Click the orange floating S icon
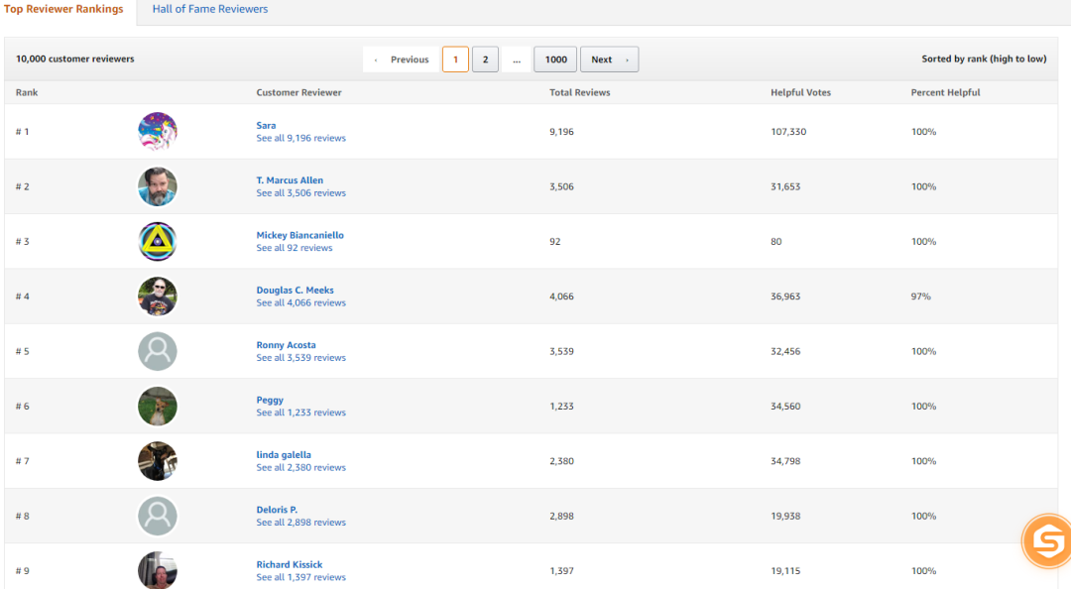 point(1047,541)
